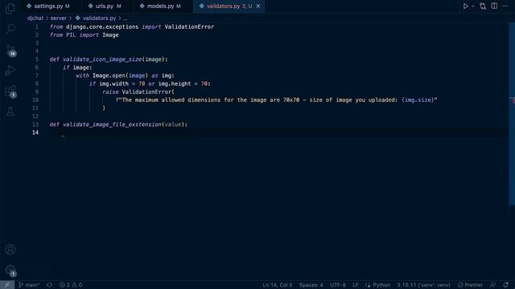Click the Prettier status bar item
The image size is (515, 289).
pos(470,285)
